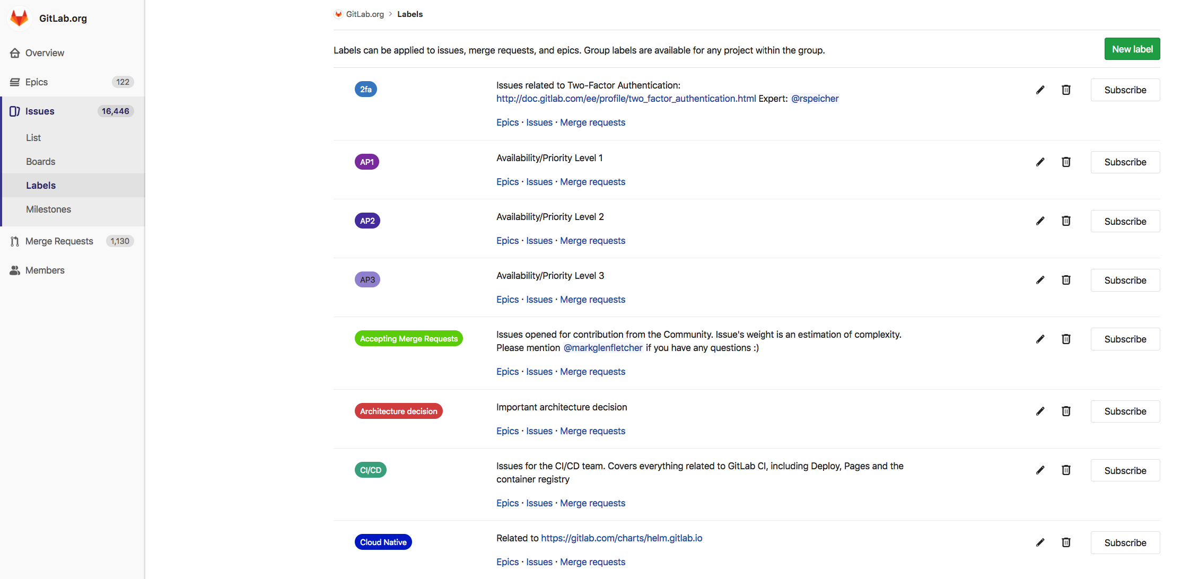Click the GitLab fox logo in sidebar
This screenshot has width=1190, height=579.
pos(20,18)
